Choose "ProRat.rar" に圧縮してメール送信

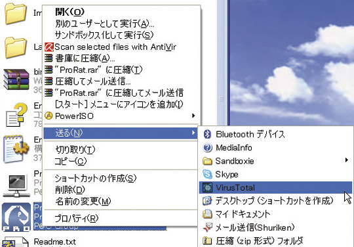pos(121,93)
